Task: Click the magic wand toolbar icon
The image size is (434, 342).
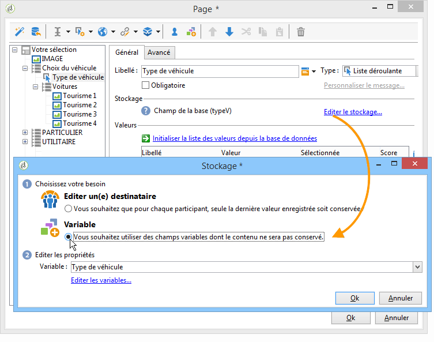Action: click(x=19, y=32)
